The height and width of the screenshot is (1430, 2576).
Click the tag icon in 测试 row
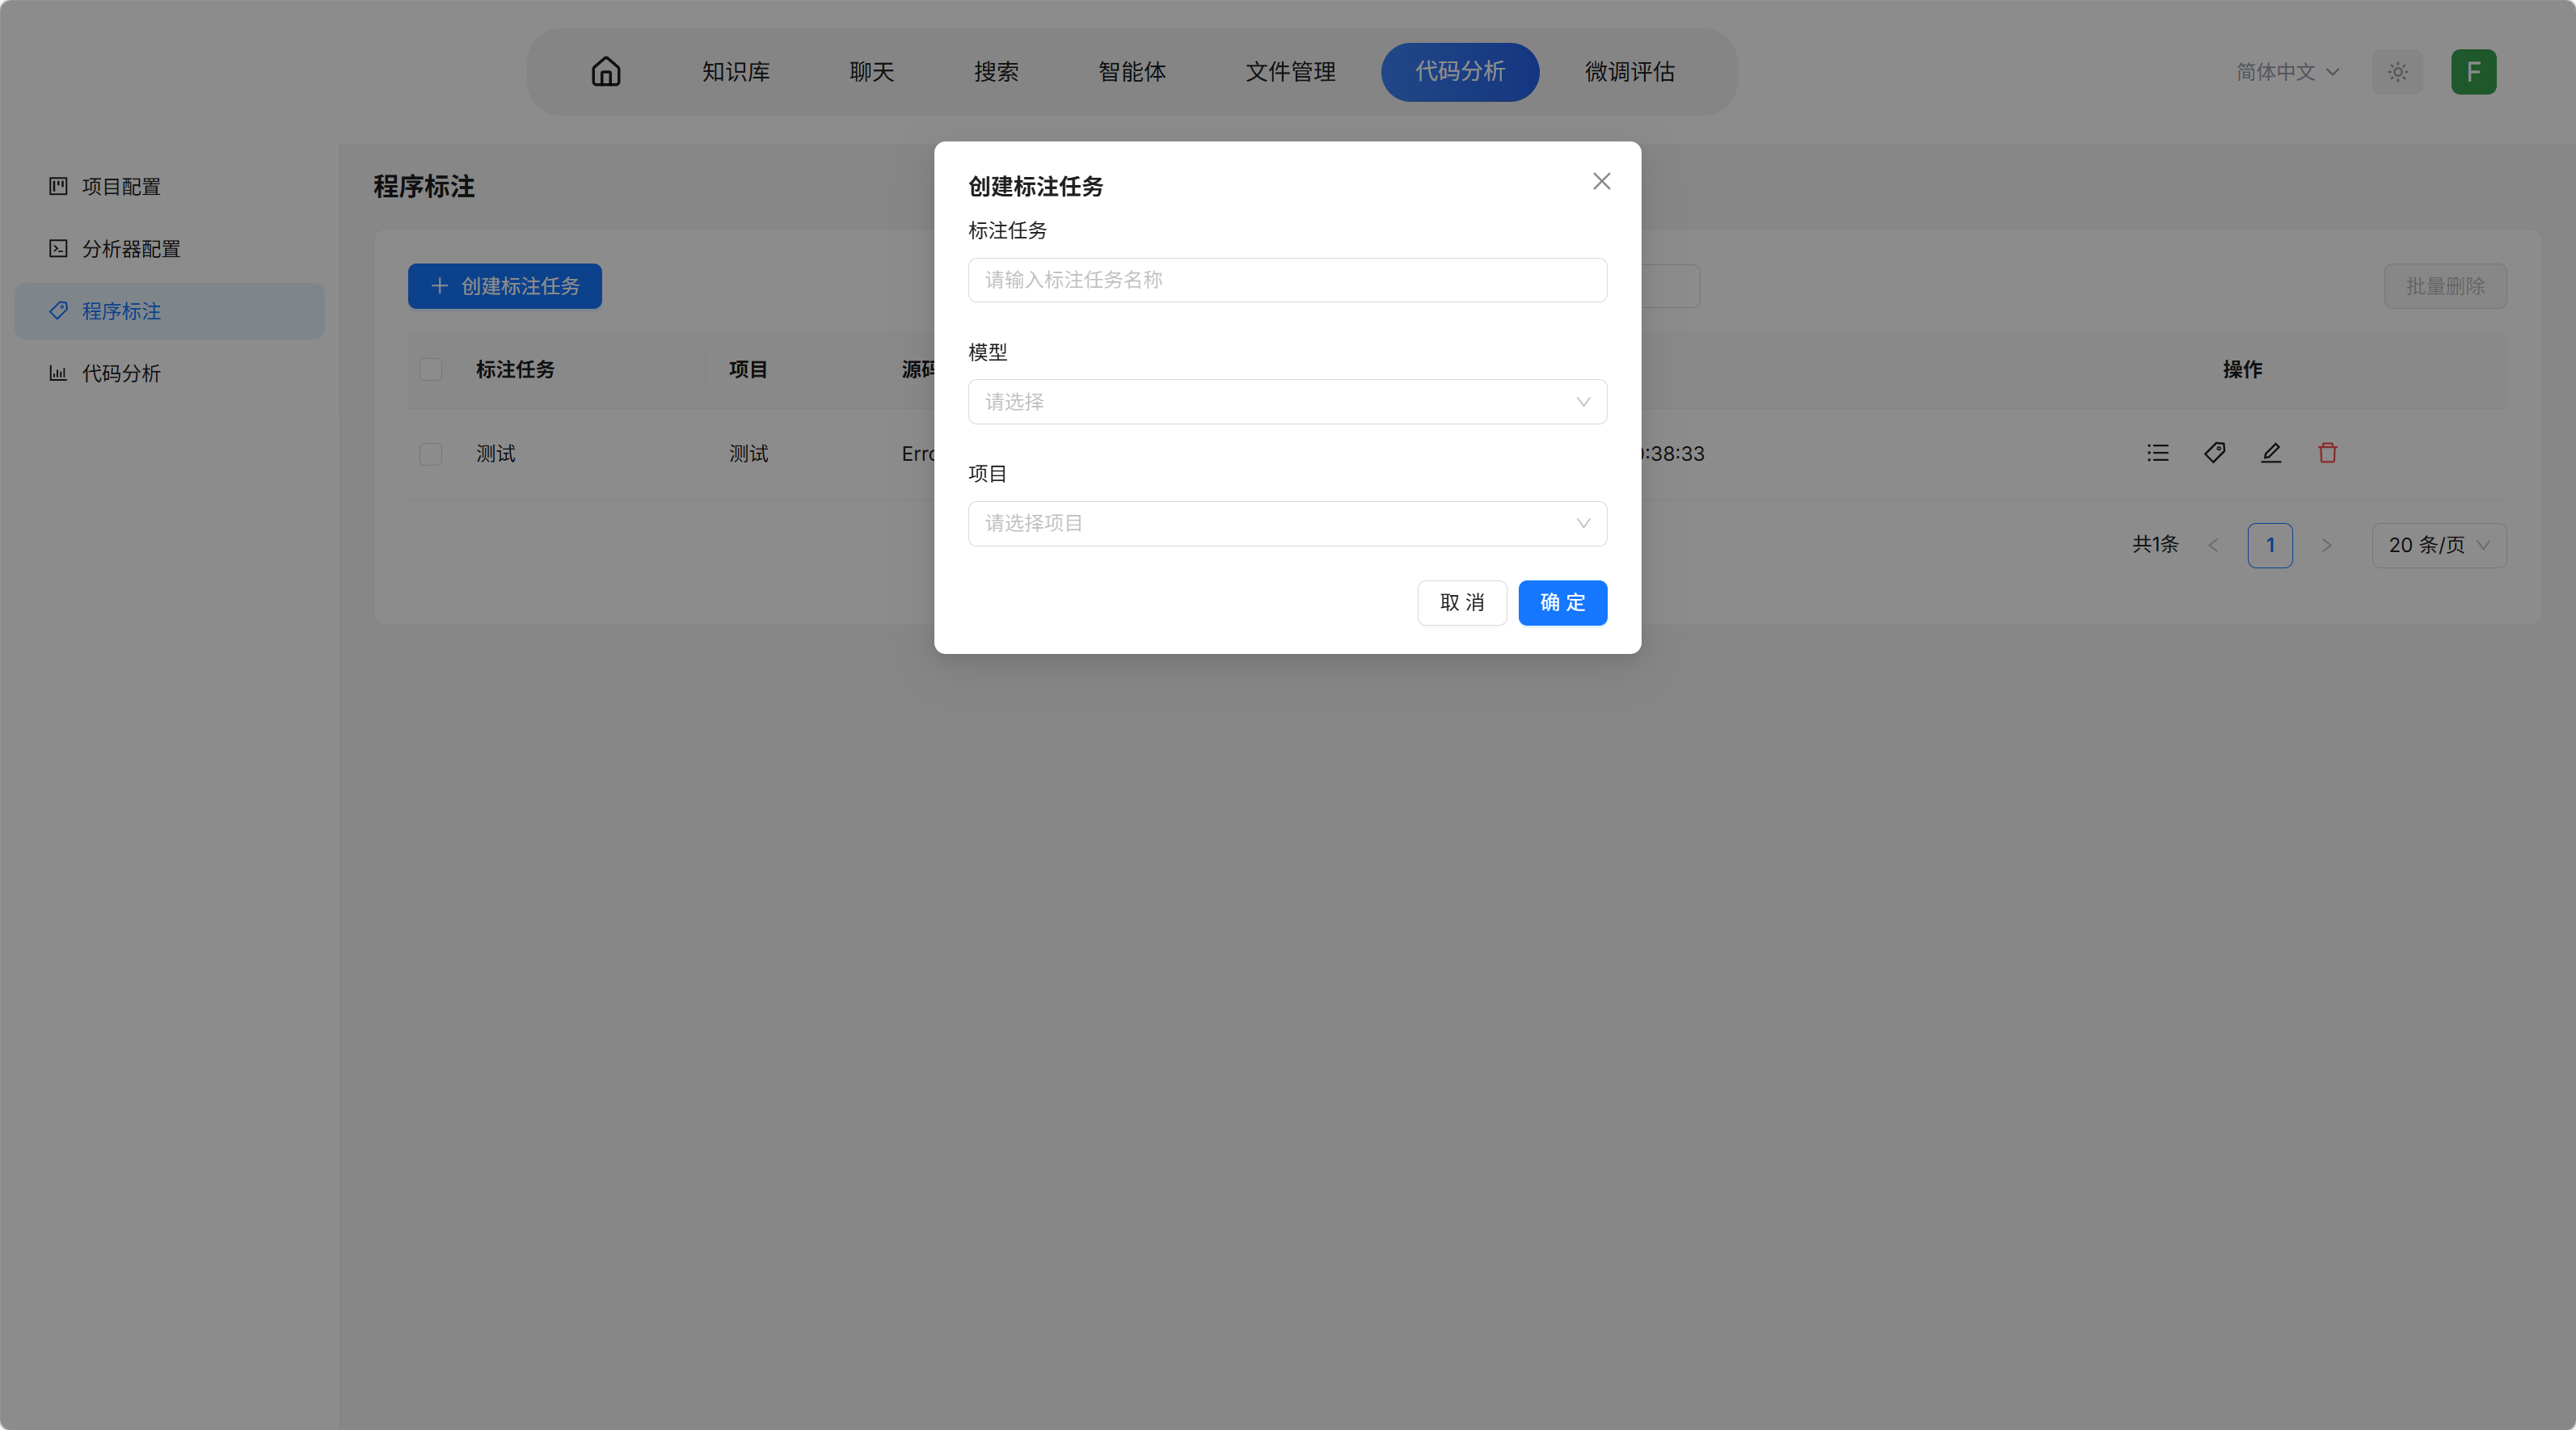2214,453
